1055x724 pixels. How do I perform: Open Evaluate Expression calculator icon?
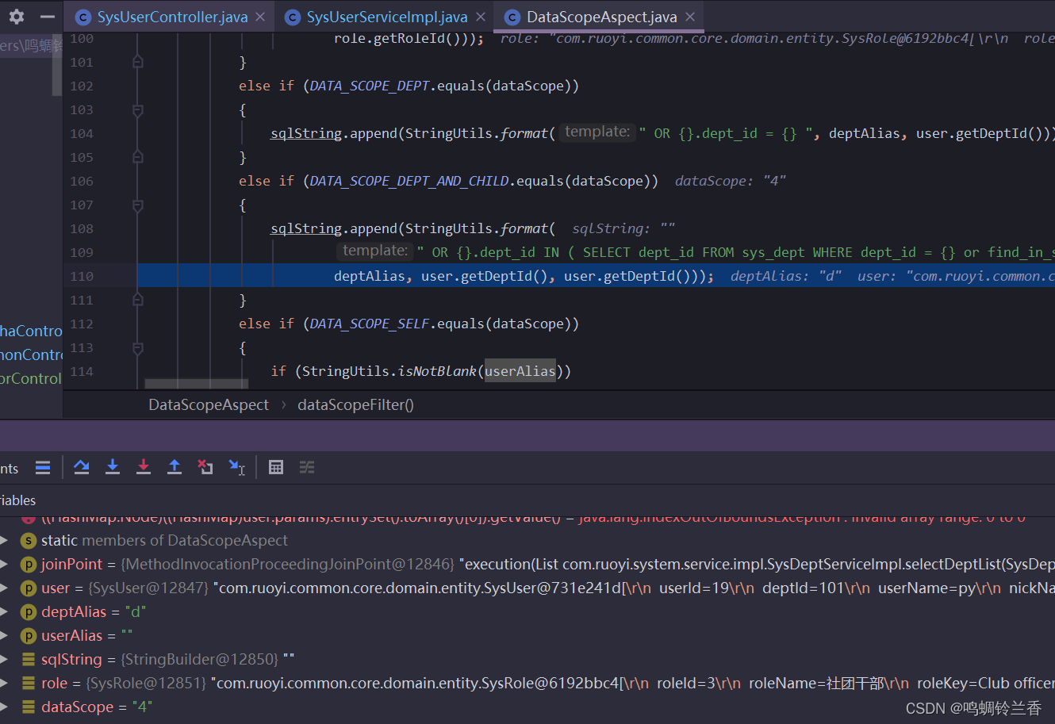click(x=276, y=467)
